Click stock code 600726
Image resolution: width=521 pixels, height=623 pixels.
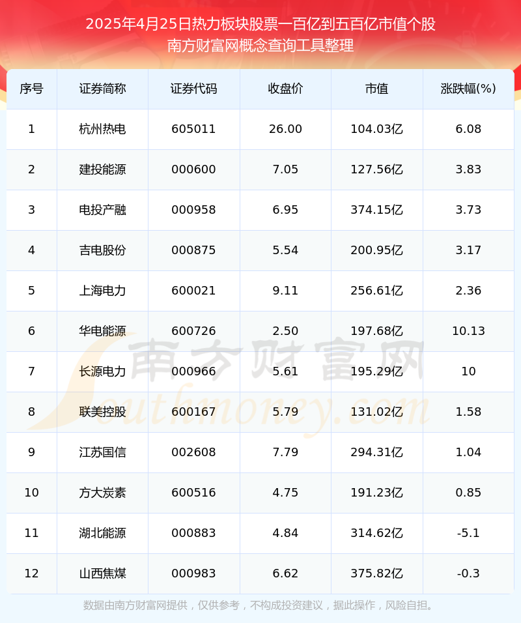pyautogui.click(x=194, y=331)
